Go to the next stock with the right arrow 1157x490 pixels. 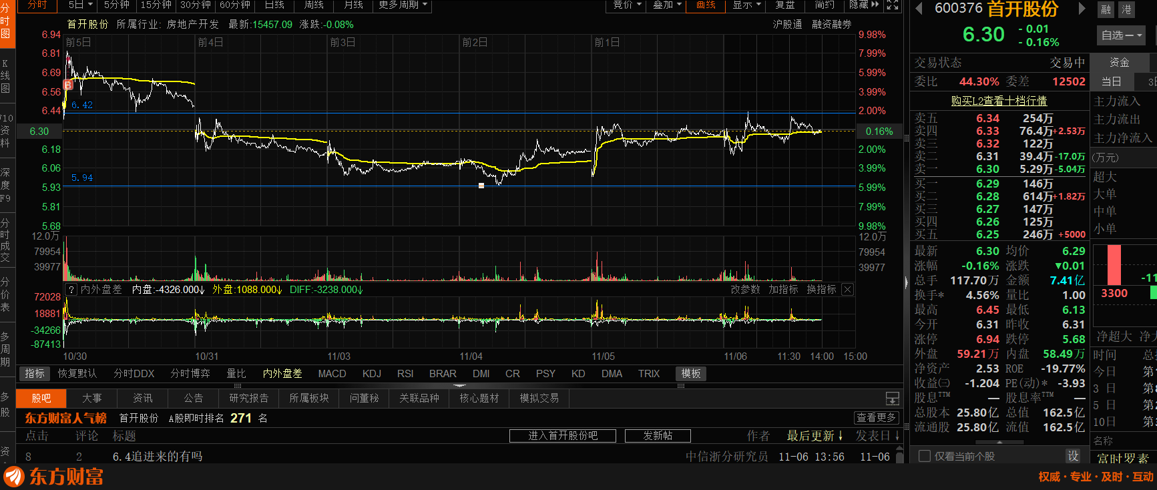click(x=1082, y=9)
